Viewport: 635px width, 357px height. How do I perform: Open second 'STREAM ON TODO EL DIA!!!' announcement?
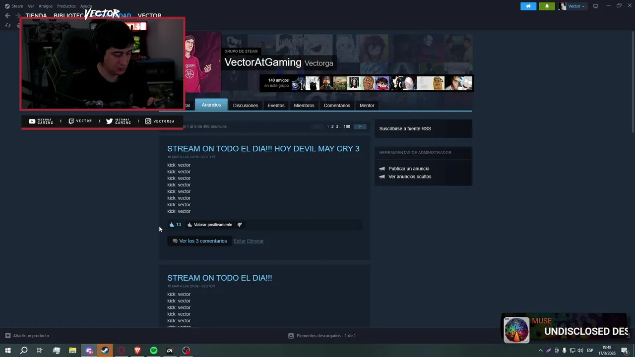[x=219, y=278]
